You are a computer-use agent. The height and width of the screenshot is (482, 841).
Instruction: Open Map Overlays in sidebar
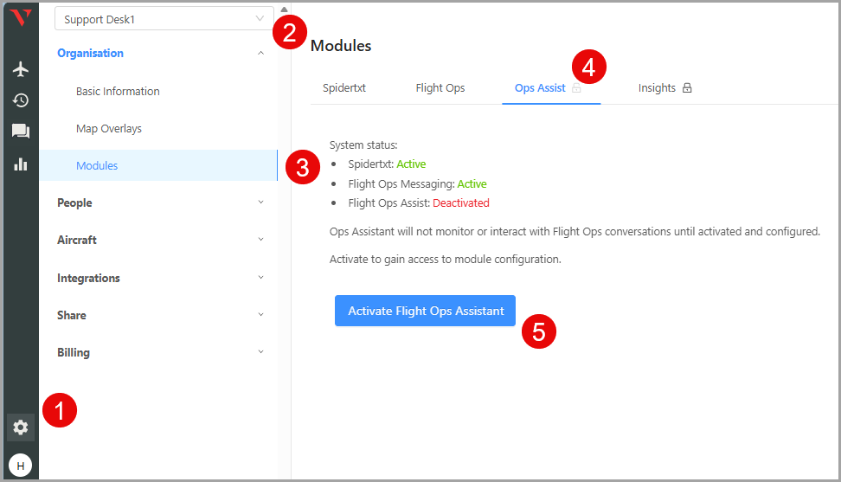(x=109, y=129)
